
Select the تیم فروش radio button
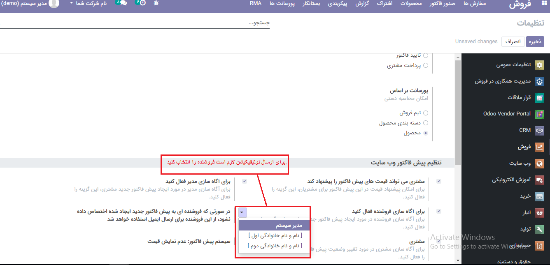click(426, 113)
